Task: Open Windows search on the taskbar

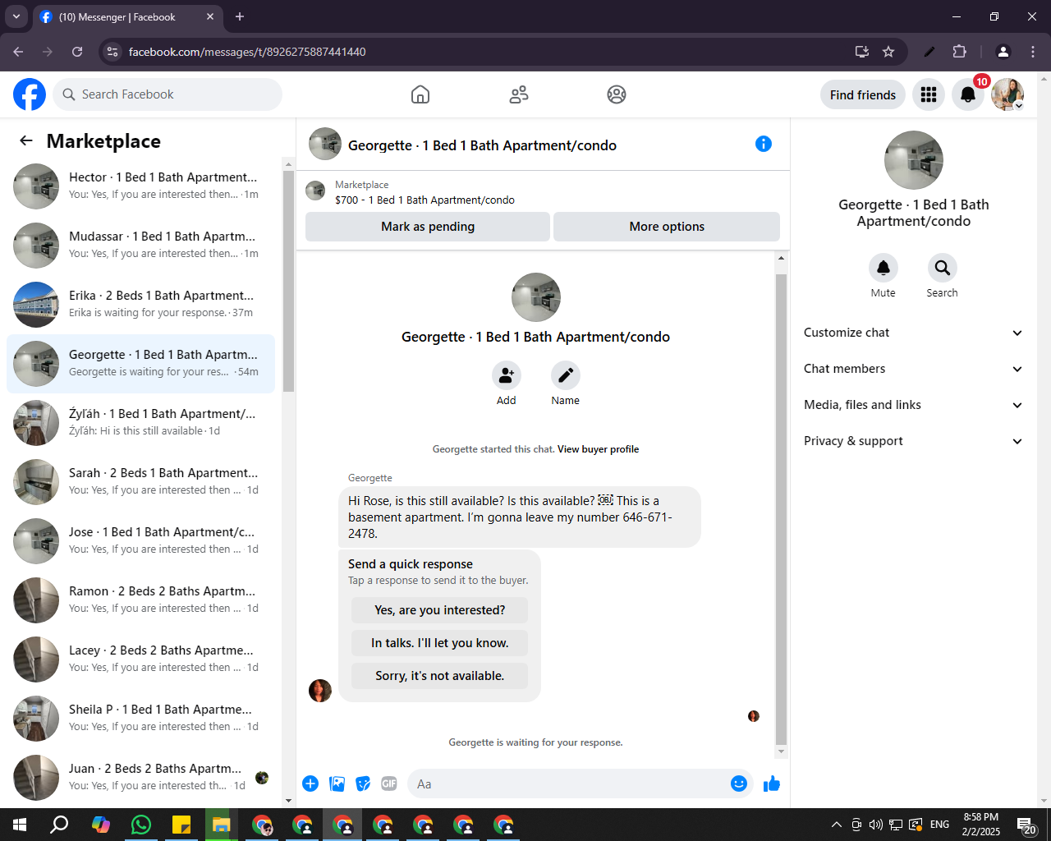Action: [60, 825]
